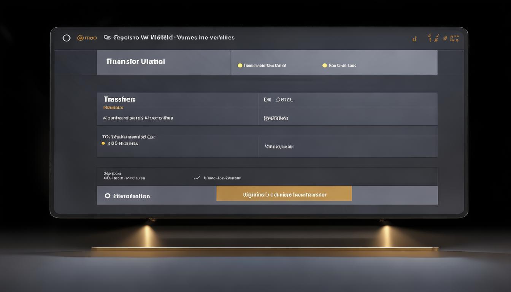The image size is (511, 292).
Task: Click the hollow circle icon in the top-left corner
Action: pyautogui.click(x=67, y=38)
